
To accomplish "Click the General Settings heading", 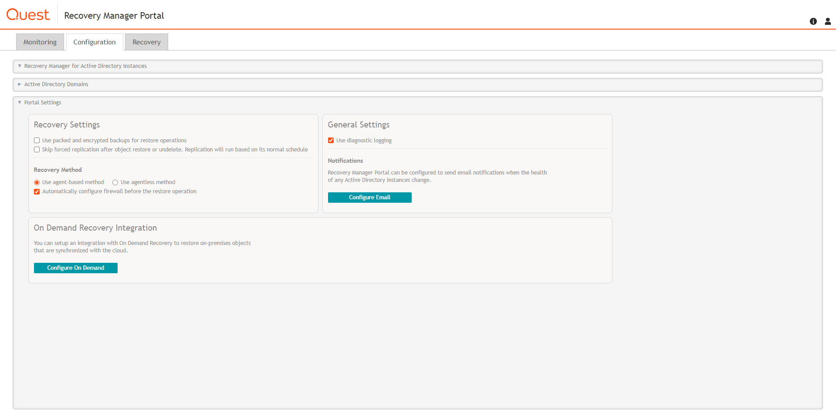I will click(359, 125).
